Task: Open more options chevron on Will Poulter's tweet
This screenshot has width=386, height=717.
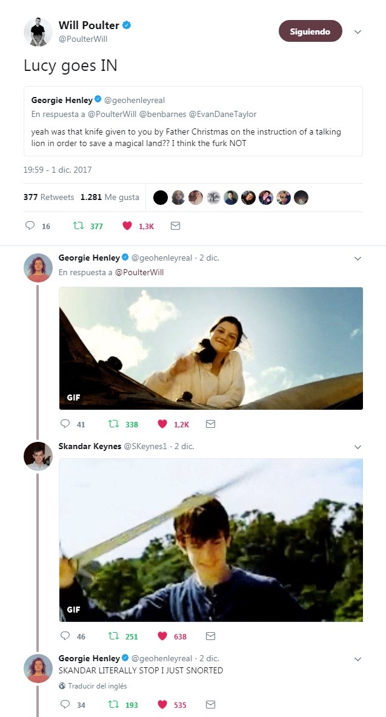Action: [x=358, y=32]
